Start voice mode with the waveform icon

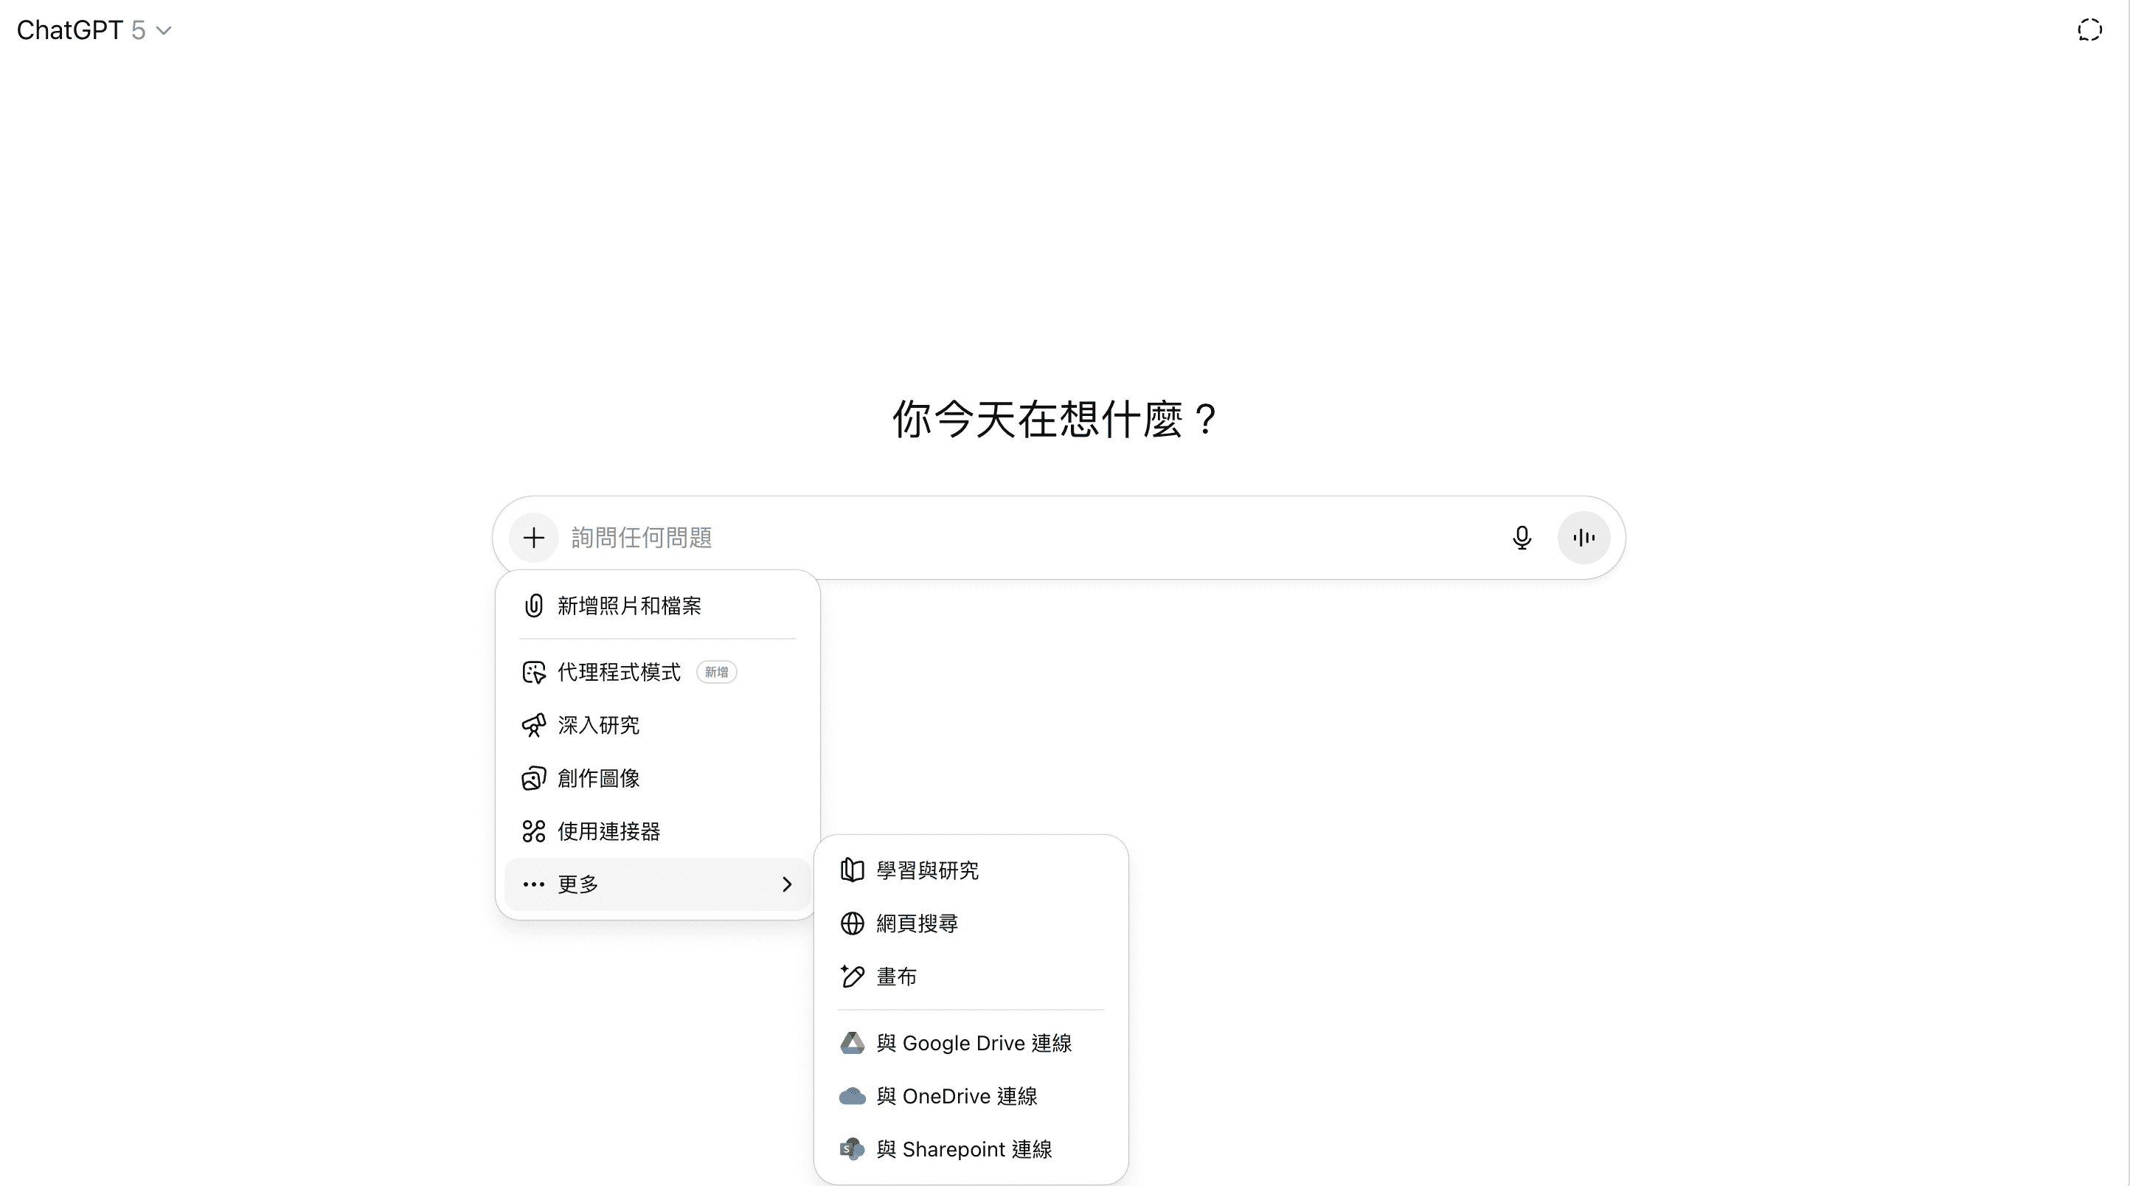tap(1583, 538)
